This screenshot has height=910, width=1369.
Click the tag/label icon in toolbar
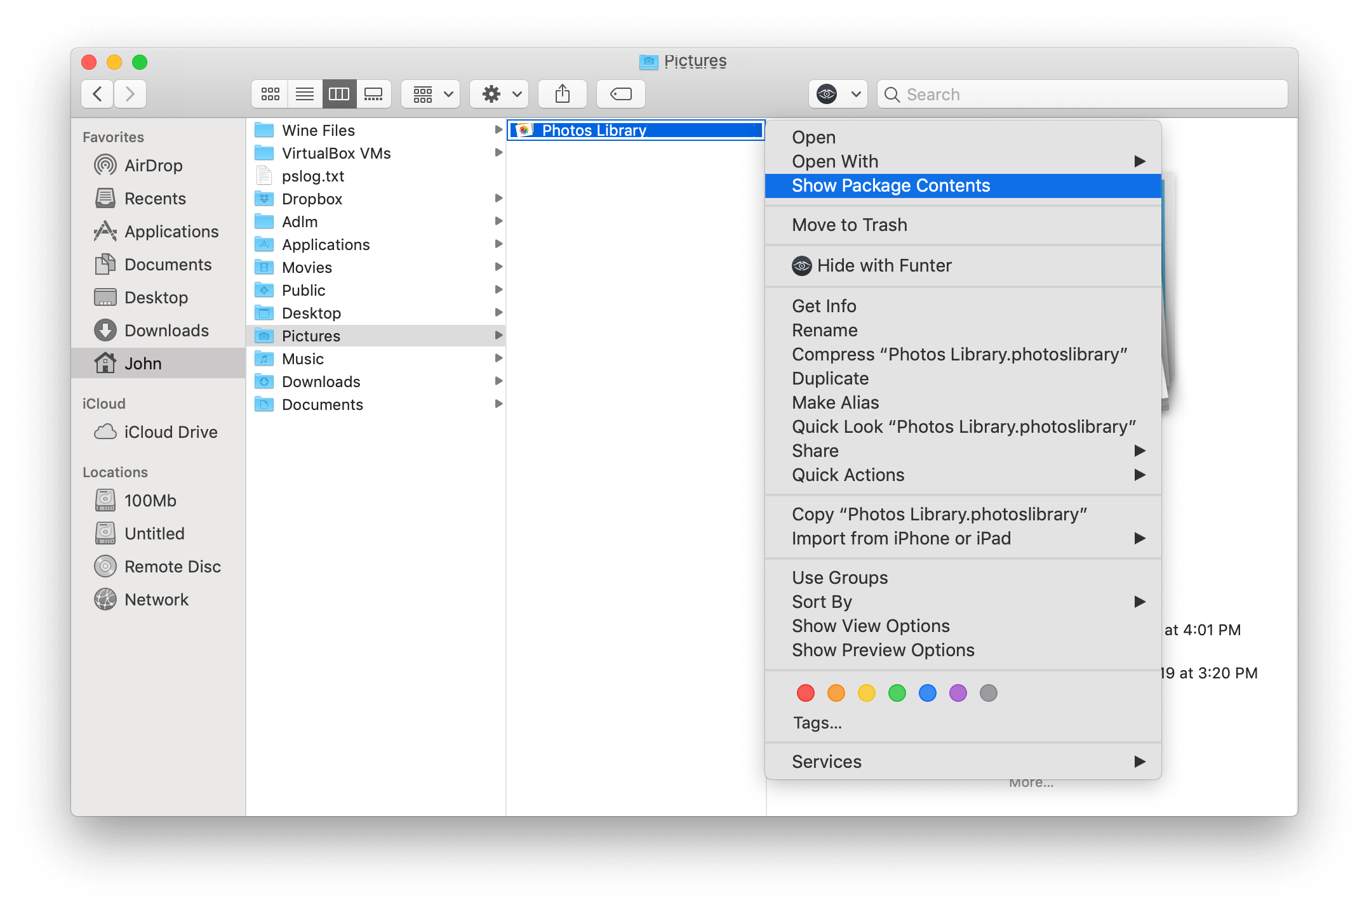coord(622,91)
